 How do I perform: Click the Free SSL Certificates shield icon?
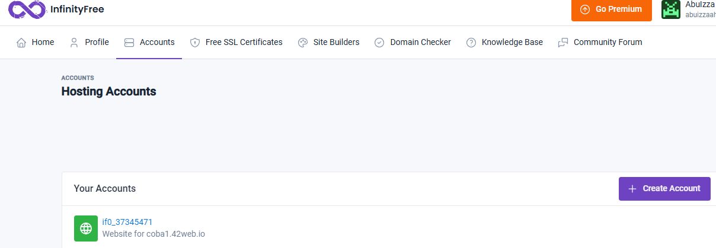(x=195, y=43)
